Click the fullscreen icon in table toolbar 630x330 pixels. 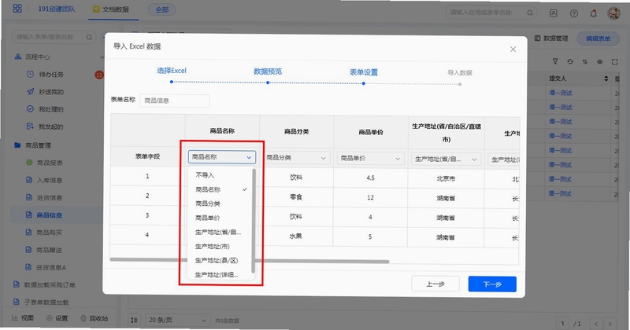point(615,62)
